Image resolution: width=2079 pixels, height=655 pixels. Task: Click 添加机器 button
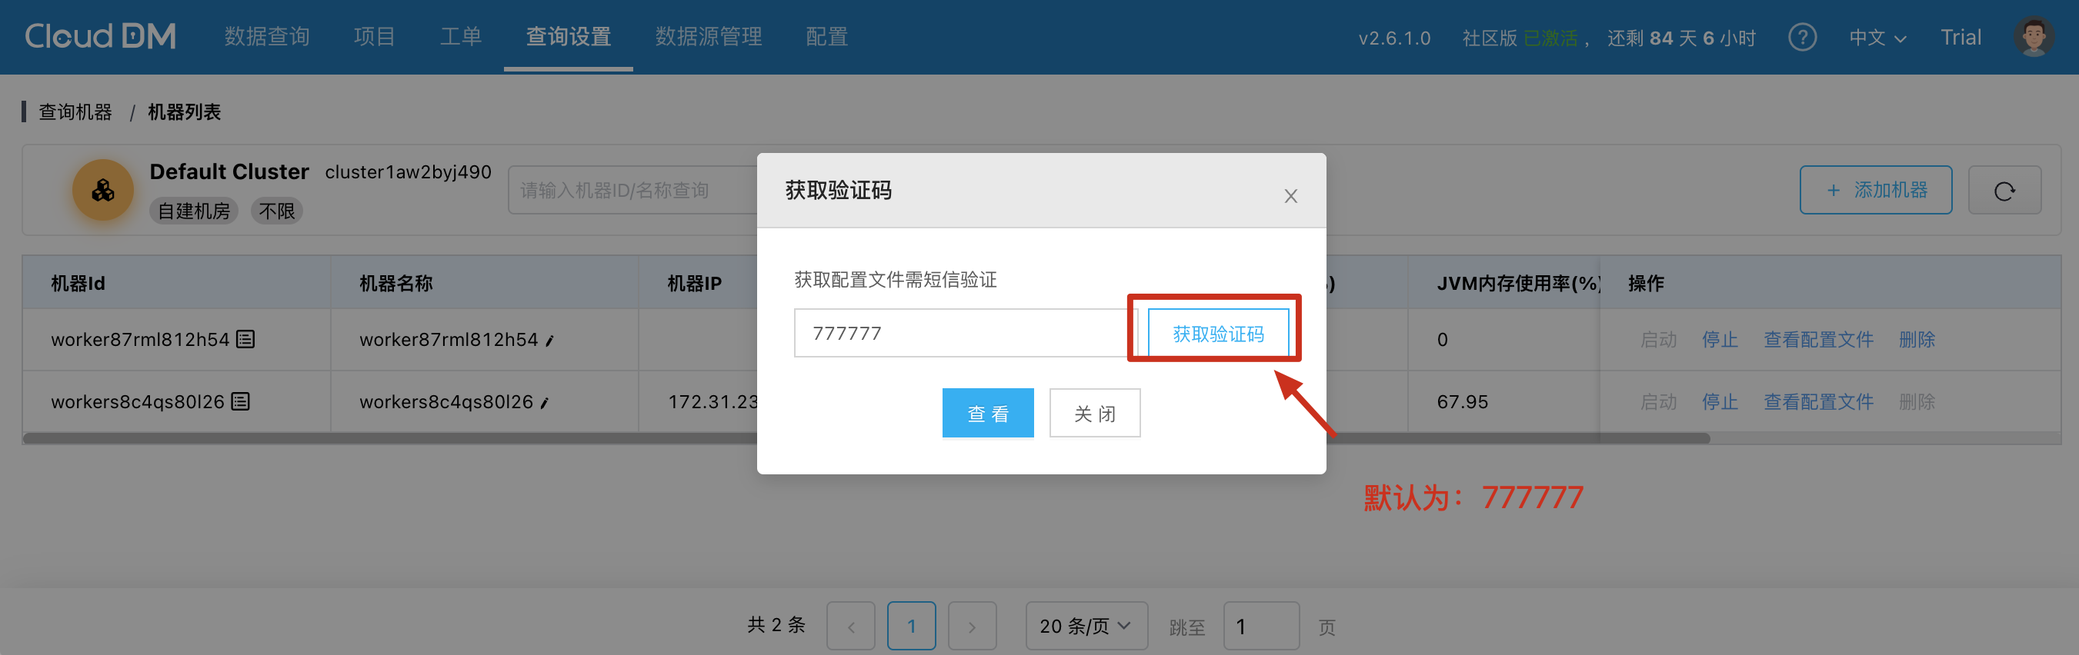[1876, 191]
